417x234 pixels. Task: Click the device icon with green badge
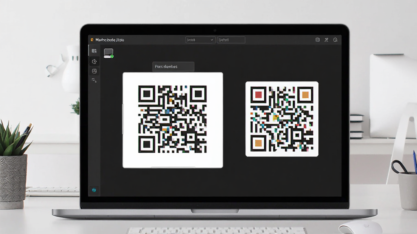point(108,53)
